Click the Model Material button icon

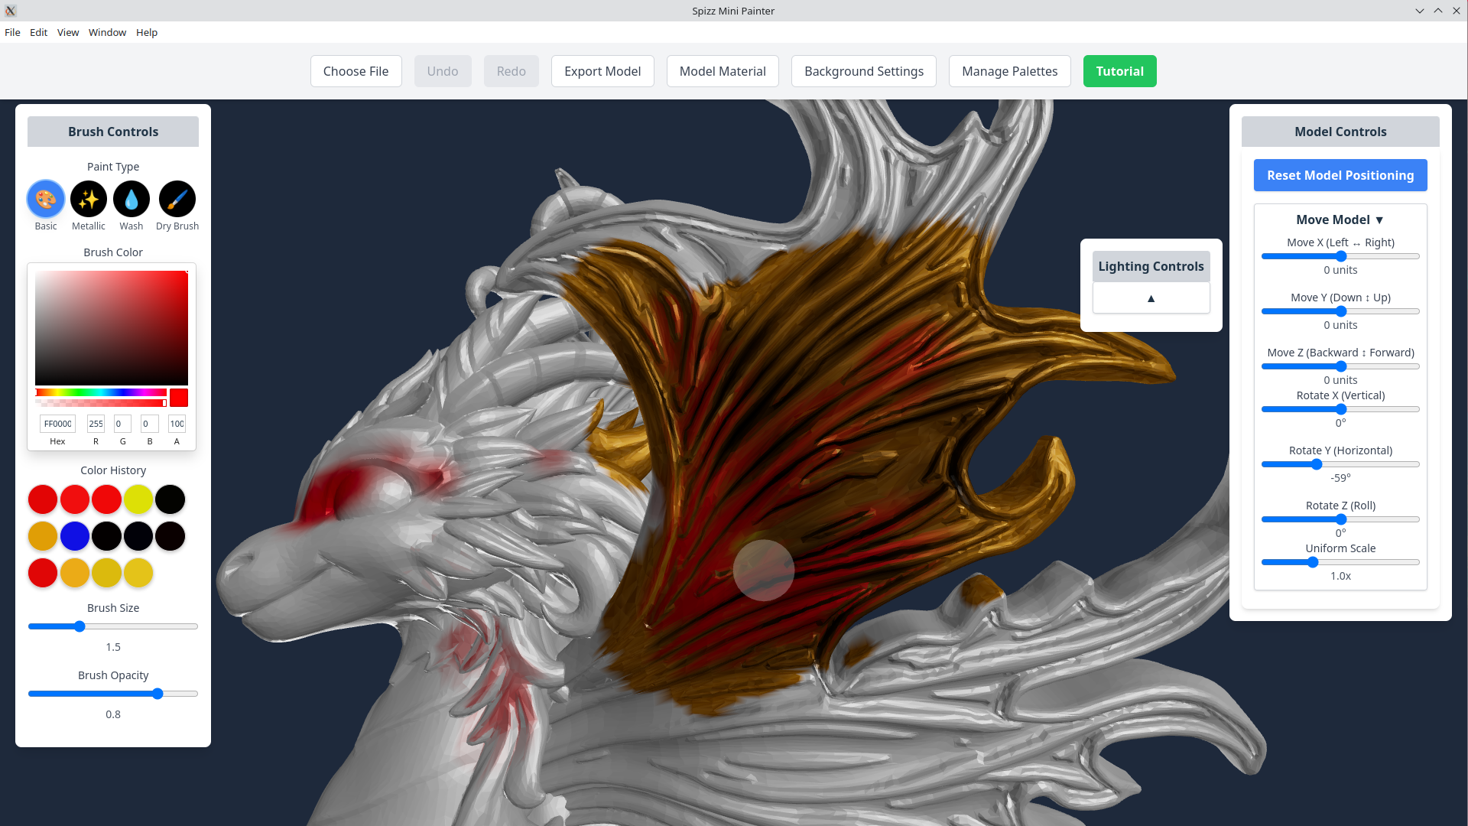click(x=722, y=70)
